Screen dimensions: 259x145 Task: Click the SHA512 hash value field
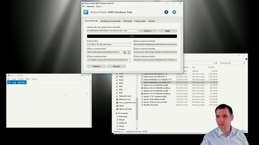155,60
